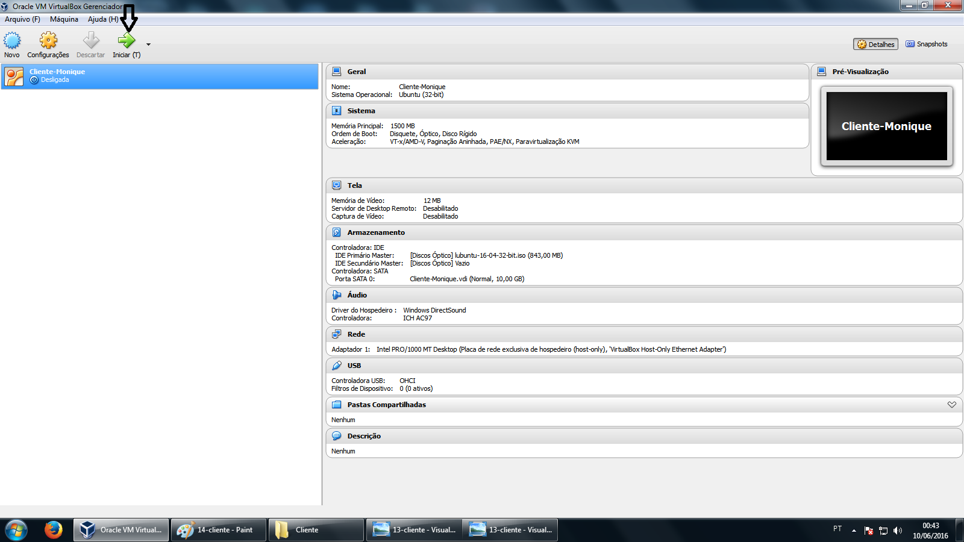Click the Descartar toolbar icon
Image resolution: width=964 pixels, height=542 pixels.
pos(91,40)
